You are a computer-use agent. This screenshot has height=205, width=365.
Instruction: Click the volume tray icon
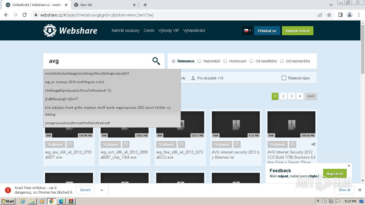click(324, 201)
